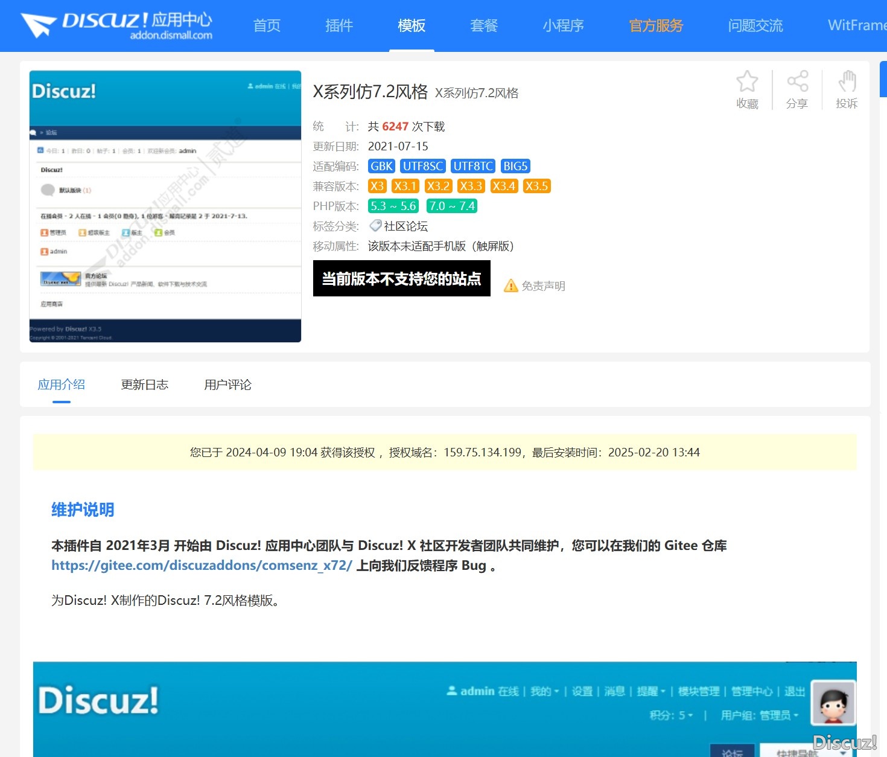Click the blue scrollbar on the right edge

tap(883, 78)
